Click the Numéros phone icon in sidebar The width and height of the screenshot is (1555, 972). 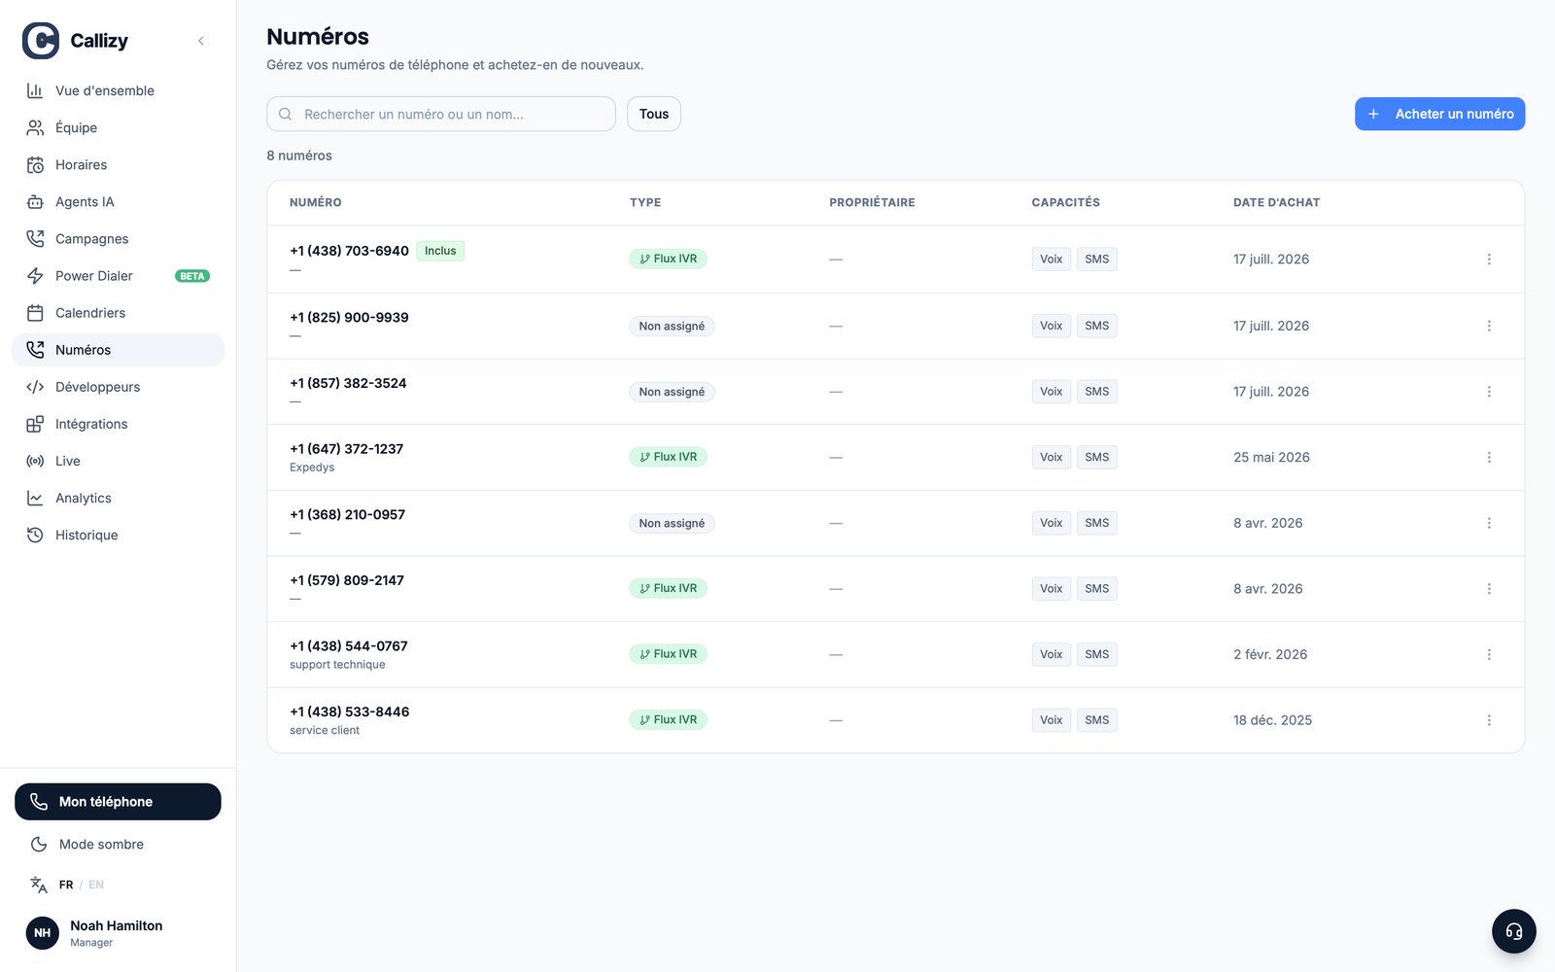(x=35, y=349)
